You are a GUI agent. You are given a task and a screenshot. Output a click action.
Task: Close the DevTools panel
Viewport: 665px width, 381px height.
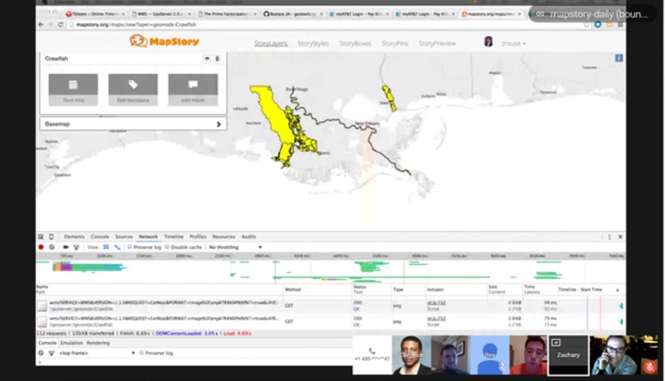[620, 237]
